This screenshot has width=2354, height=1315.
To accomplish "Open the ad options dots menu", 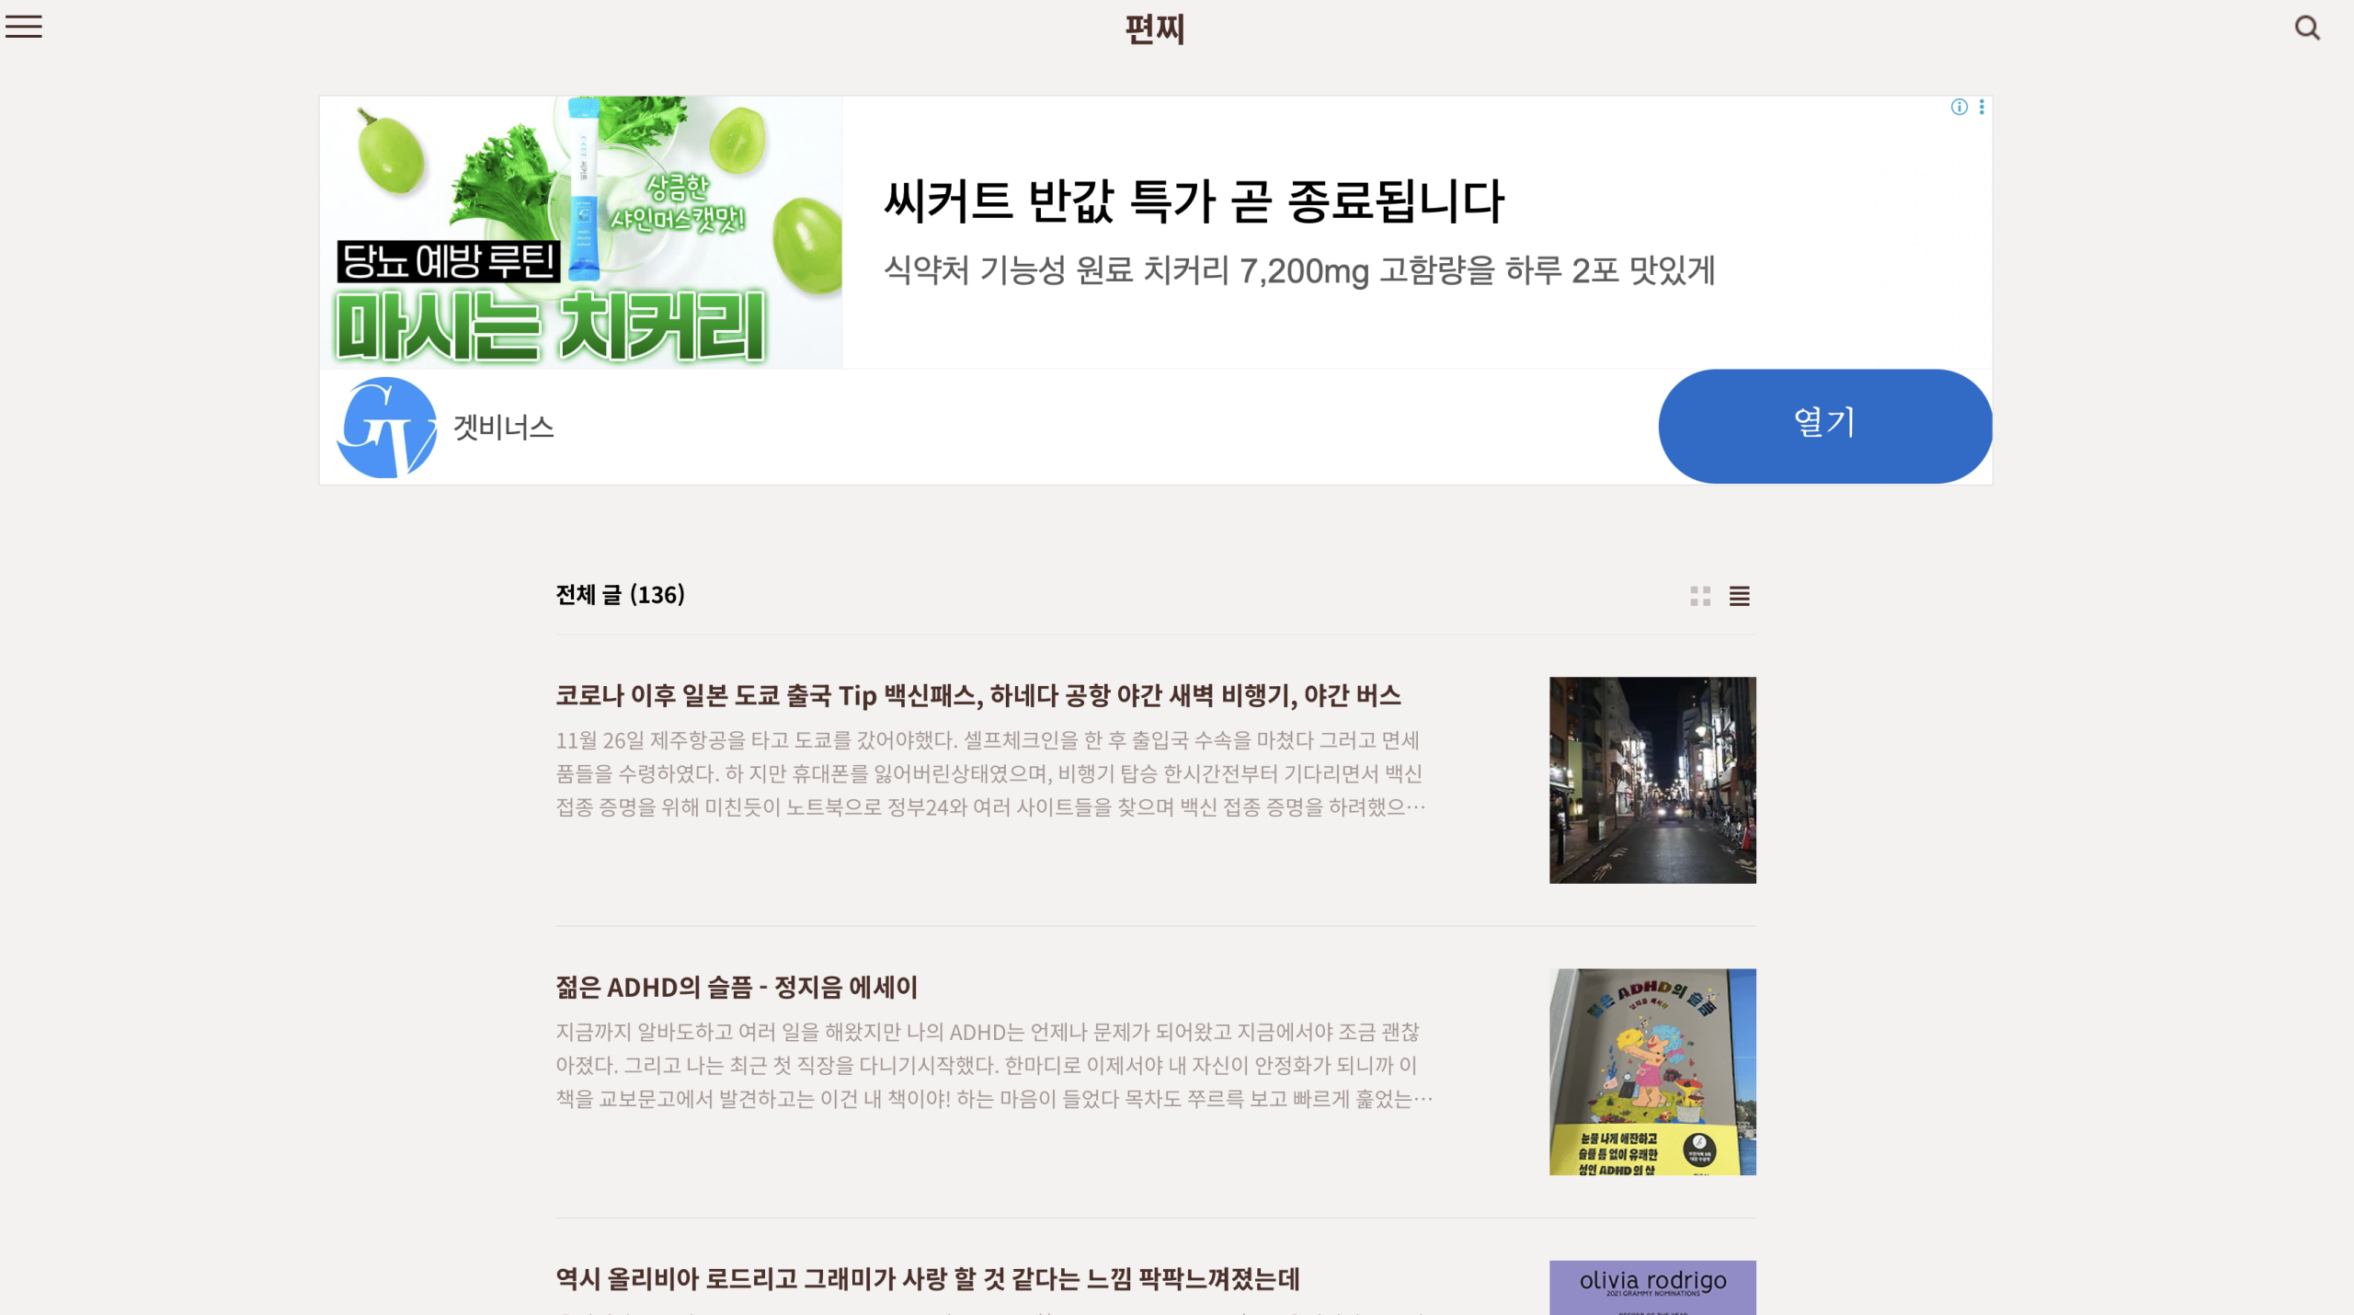I will pos(1982,107).
